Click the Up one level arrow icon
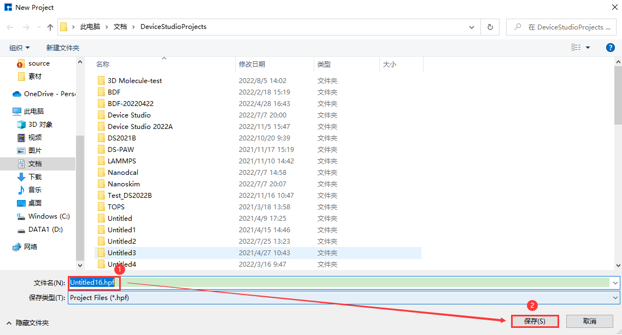The width and height of the screenshot is (622, 335). tap(50, 27)
